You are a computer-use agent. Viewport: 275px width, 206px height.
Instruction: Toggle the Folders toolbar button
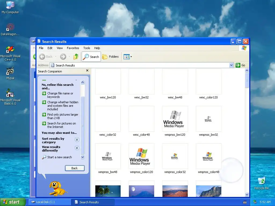pos(110,57)
